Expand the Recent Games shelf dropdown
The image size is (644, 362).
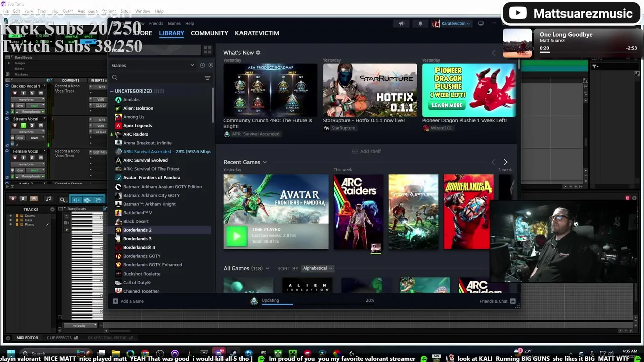[x=264, y=162]
